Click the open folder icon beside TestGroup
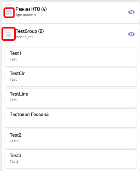This screenshot has height=171, width=140. tap(9, 34)
